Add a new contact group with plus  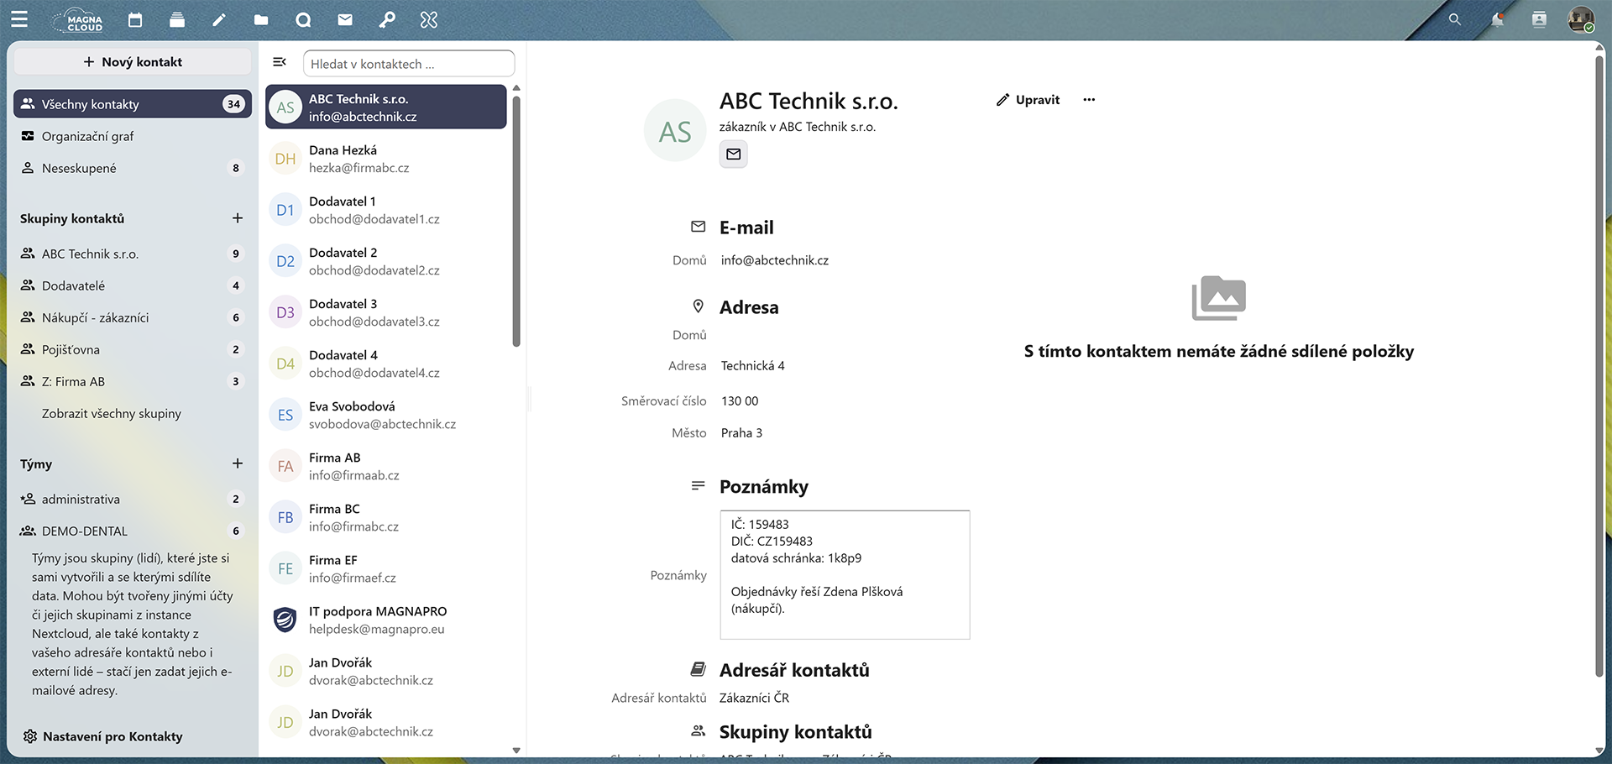238,218
